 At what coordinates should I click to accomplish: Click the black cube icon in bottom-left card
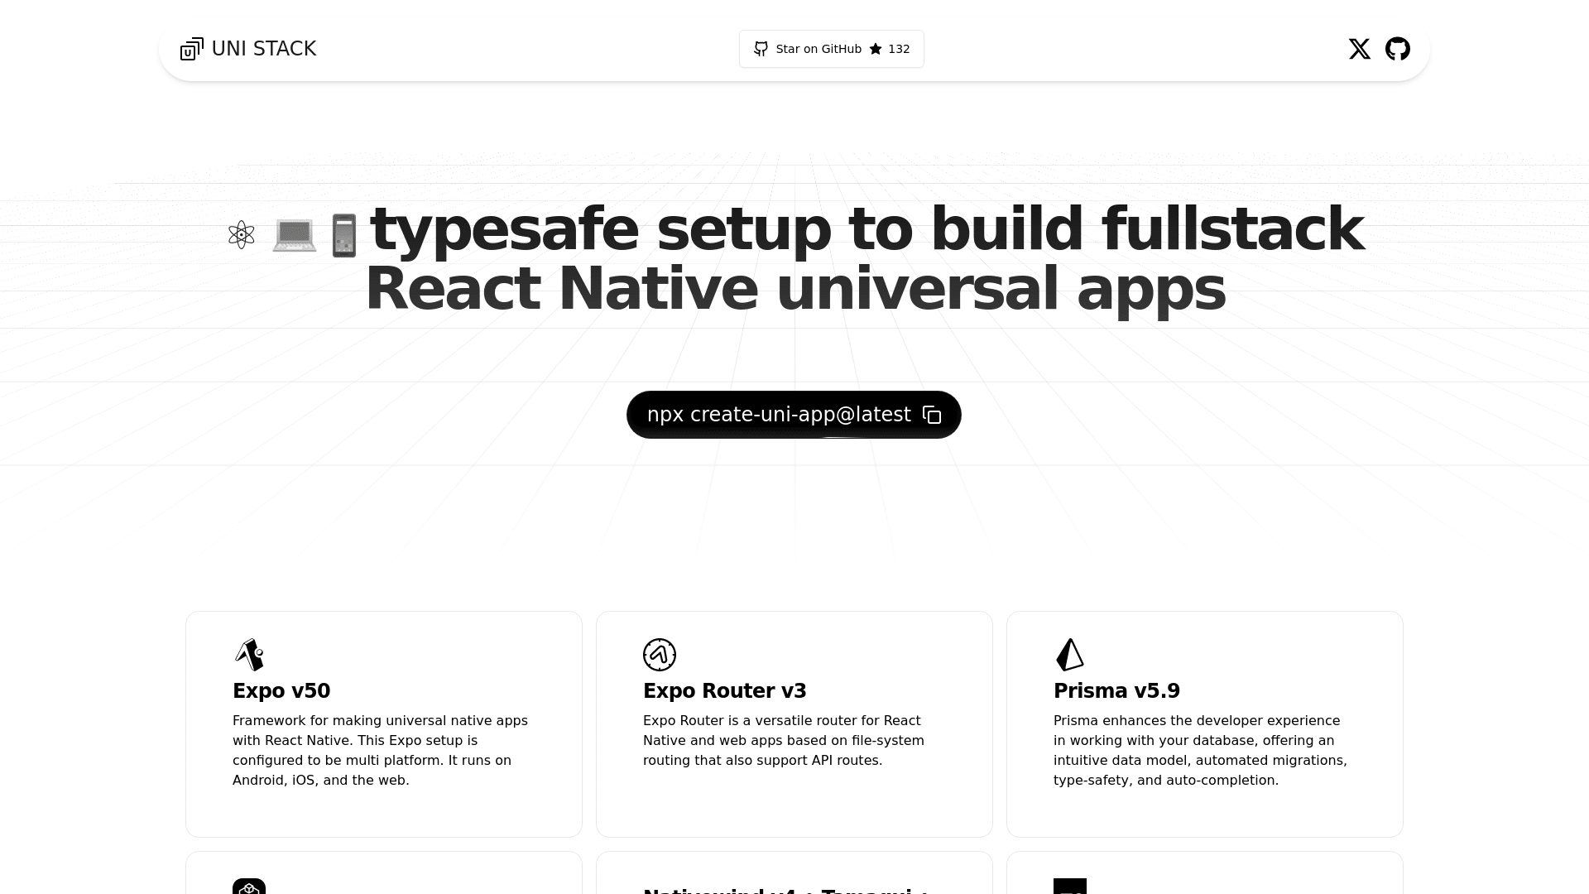point(249,887)
